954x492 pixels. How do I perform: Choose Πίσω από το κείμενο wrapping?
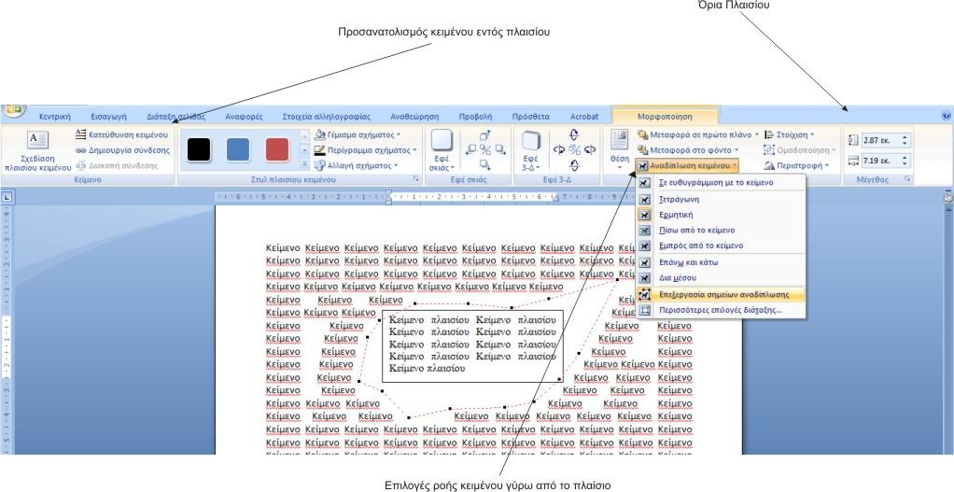pos(721,231)
